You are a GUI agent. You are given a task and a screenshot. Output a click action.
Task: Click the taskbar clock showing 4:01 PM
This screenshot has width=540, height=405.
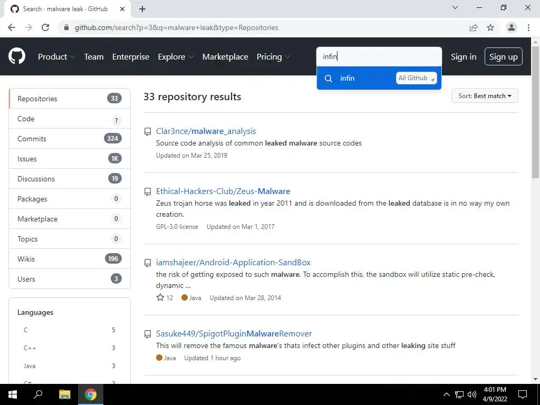pos(495,394)
